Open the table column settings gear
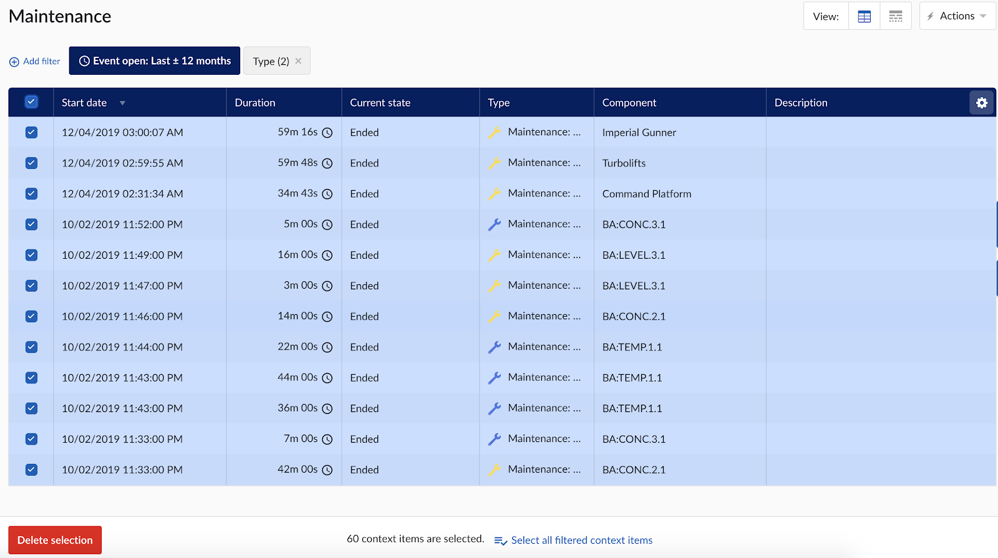This screenshot has height=558, width=998. click(982, 103)
